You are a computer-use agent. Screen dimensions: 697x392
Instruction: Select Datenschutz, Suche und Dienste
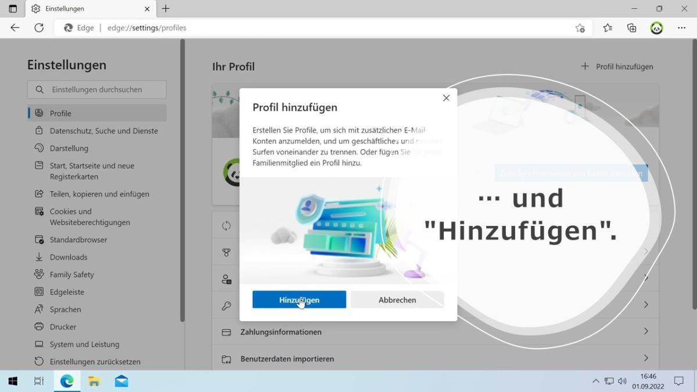pos(103,131)
